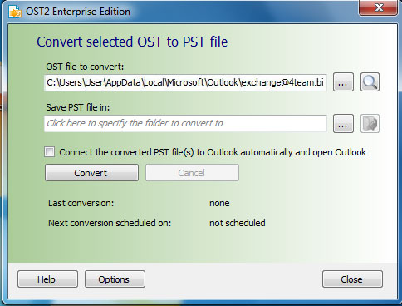Click the grayed-out Cancel button
The width and height of the screenshot is (402, 306).
click(192, 173)
